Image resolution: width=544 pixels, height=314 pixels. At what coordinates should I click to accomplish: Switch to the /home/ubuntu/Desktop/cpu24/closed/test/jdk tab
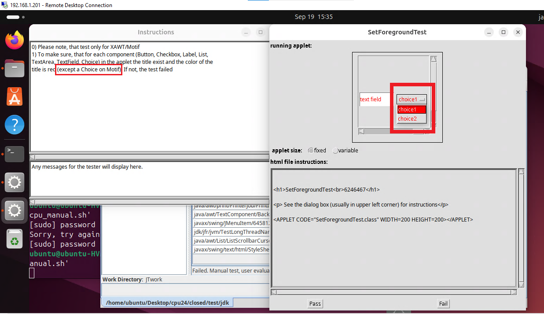(x=167, y=303)
